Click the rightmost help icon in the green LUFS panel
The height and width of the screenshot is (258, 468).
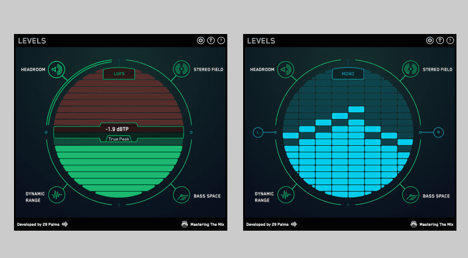pos(221,41)
